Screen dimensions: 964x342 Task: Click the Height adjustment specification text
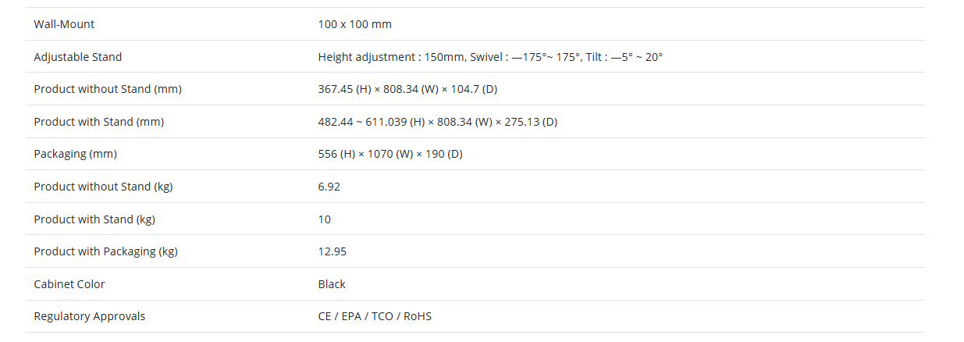[490, 57]
